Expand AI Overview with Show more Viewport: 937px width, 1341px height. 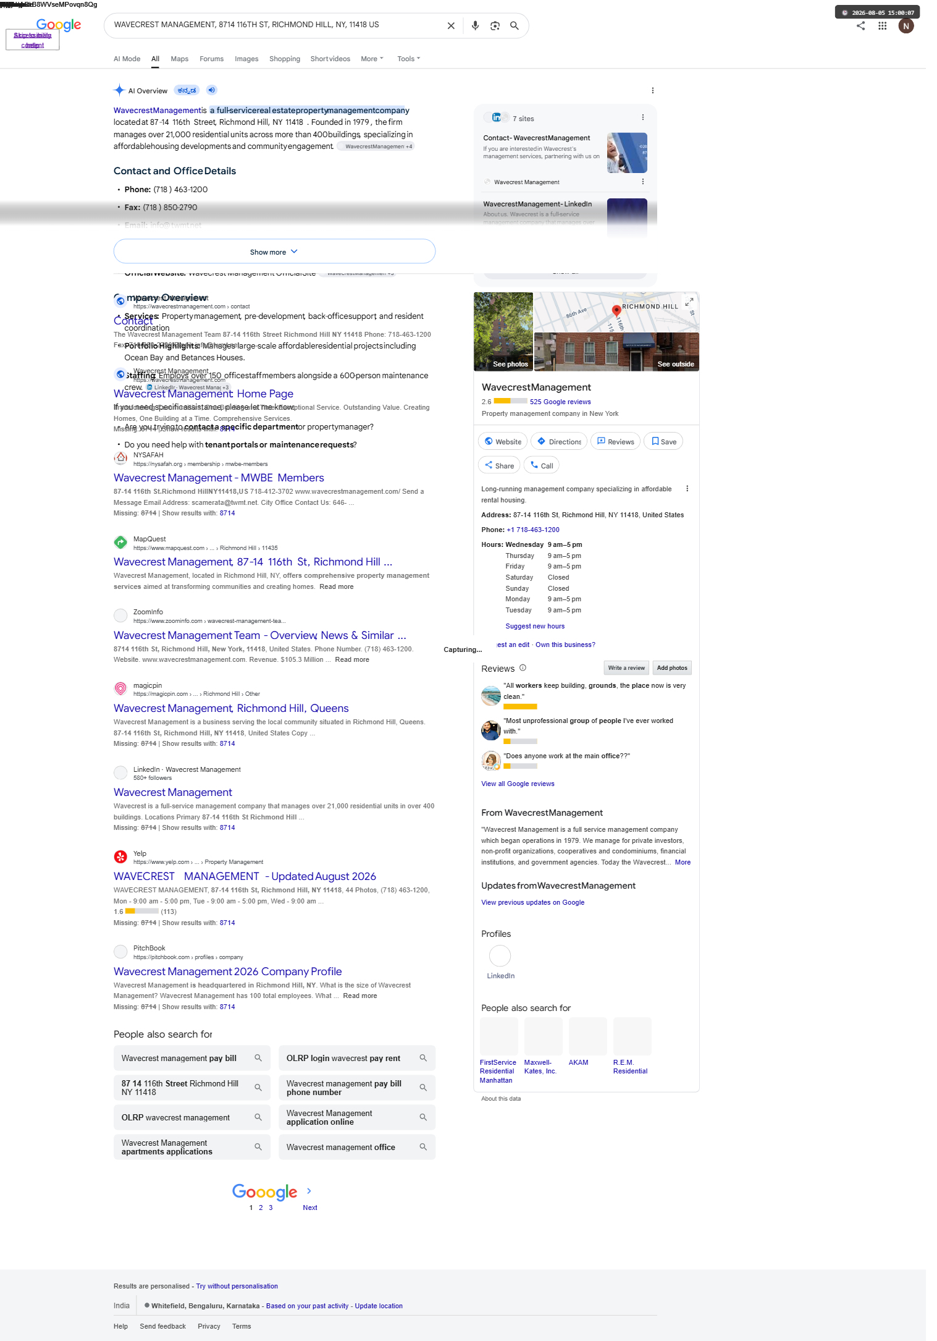(x=274, y=252)
